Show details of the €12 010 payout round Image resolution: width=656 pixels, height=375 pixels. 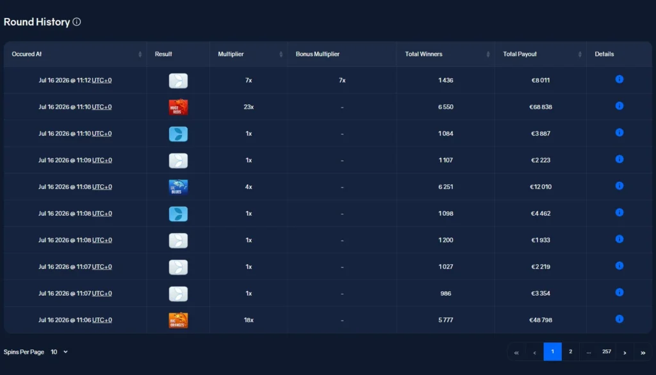(x=619, y=186)
